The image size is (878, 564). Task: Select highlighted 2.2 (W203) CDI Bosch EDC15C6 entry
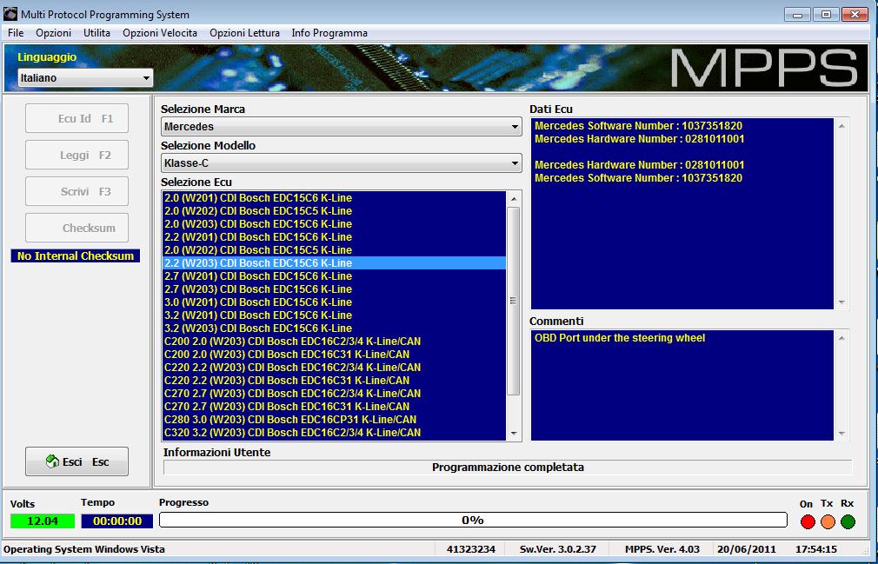(335, 263)
